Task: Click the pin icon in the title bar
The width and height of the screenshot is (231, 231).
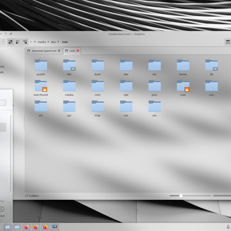Action: click(x=11, y=34)
